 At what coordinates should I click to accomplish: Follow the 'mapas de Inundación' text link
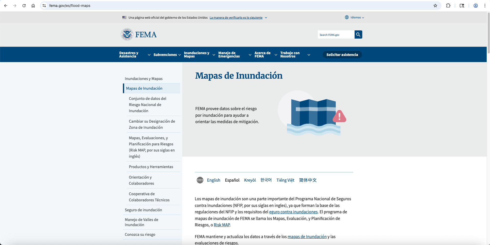tap(307, 237)
